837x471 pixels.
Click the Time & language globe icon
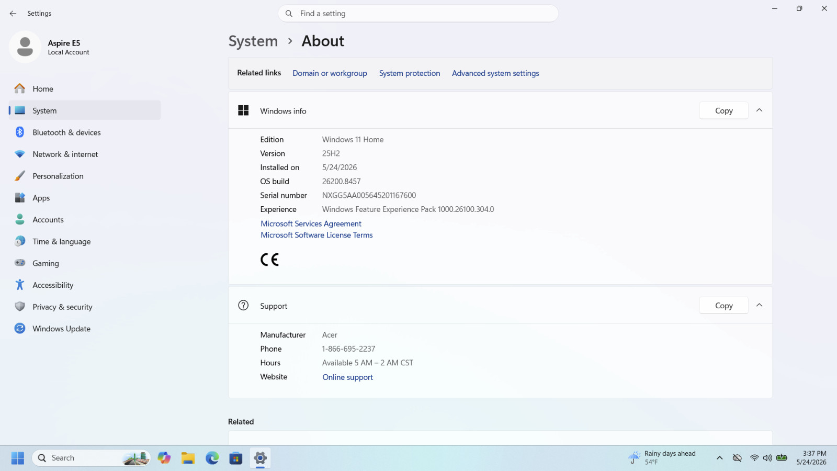(x=20, y=241)
